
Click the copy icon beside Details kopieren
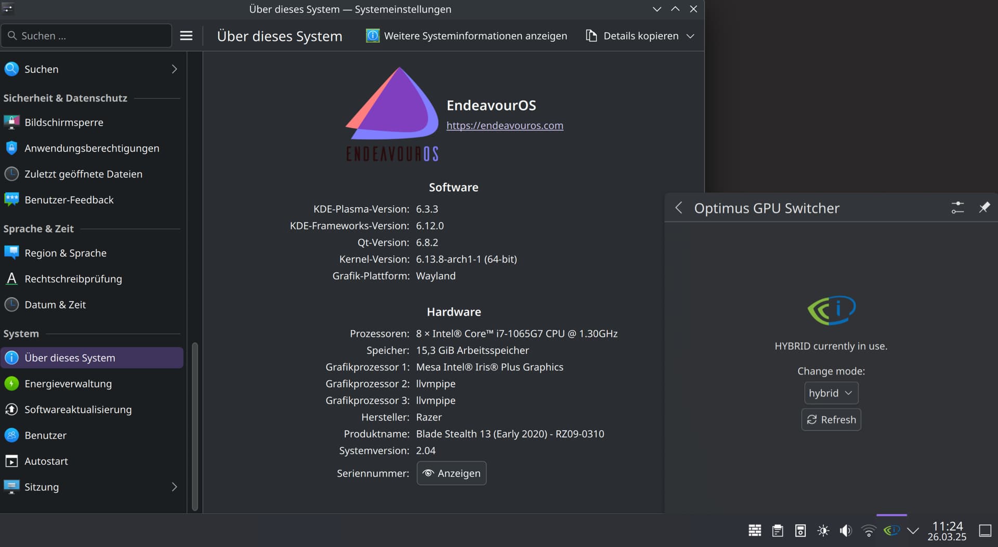click(592, 36)
